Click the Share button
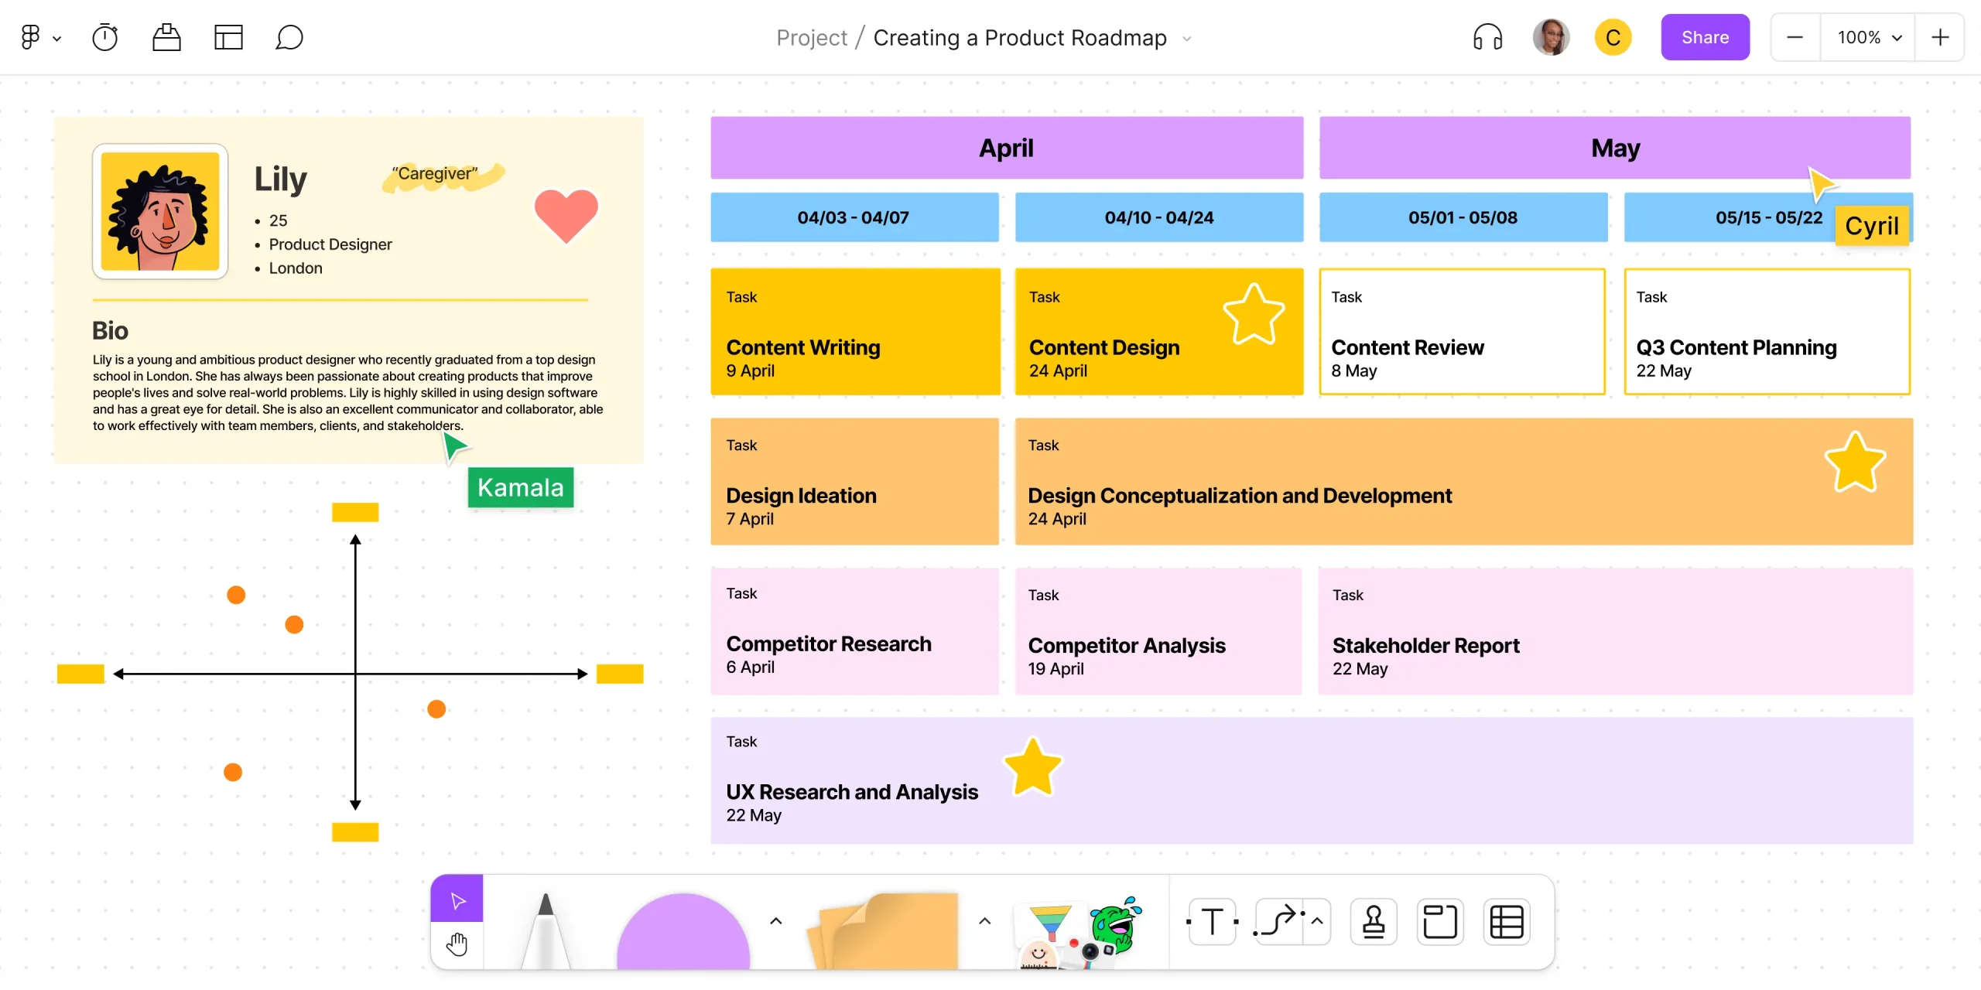This screenshot has height=990, width=1981. [1704, 36]
